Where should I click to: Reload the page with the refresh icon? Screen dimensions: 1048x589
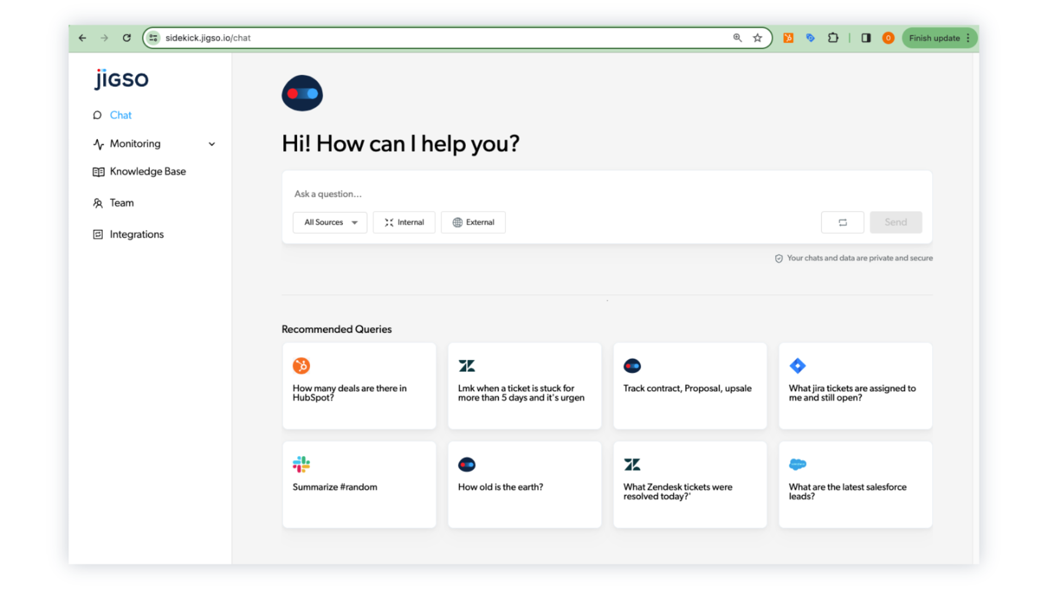[127, 38]
